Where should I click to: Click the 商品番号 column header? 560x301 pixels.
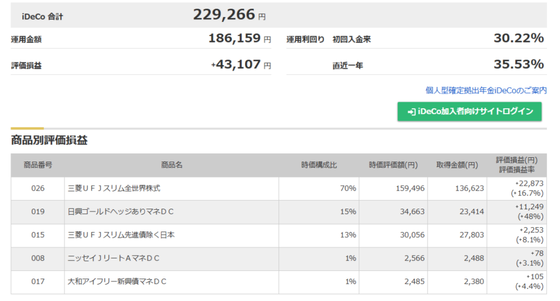(38, 165)
